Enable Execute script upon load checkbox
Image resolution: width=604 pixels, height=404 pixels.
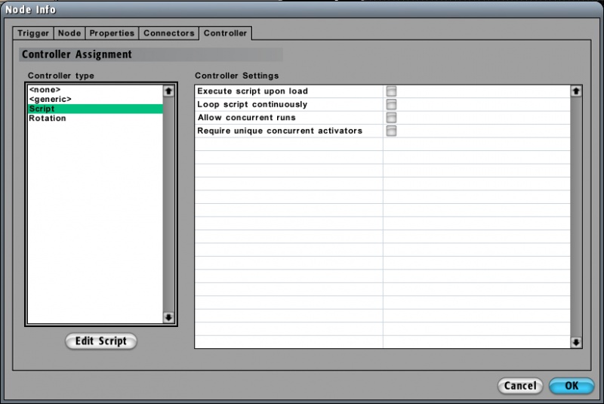(x=391, y=91)
